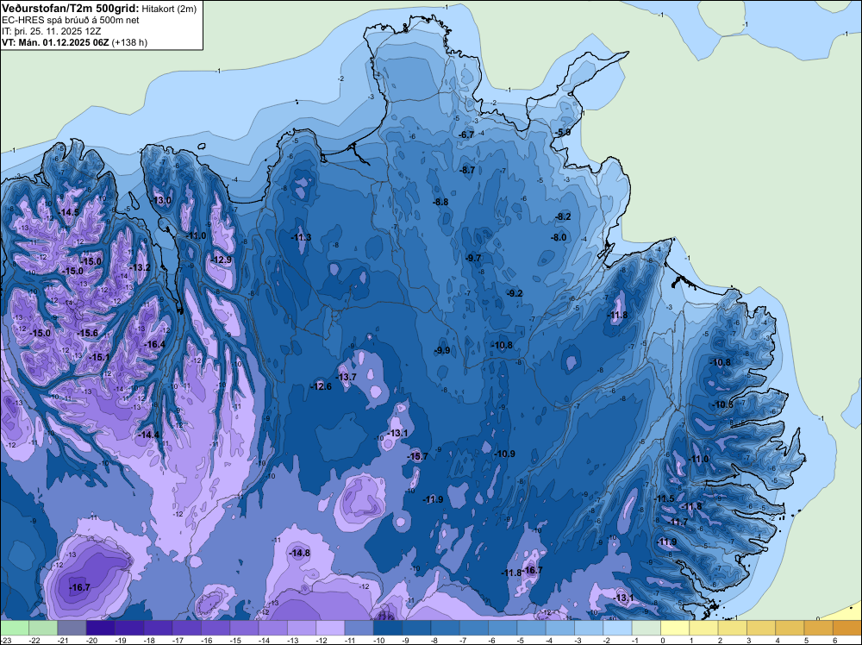862x645 pixels.
Task: Click the -8.0 temperature label
Action: (559, 237)
